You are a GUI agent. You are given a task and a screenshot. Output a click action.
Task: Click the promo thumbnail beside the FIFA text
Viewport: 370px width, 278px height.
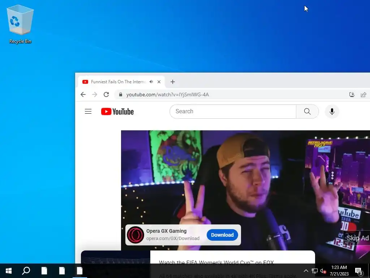pos(116,257)
